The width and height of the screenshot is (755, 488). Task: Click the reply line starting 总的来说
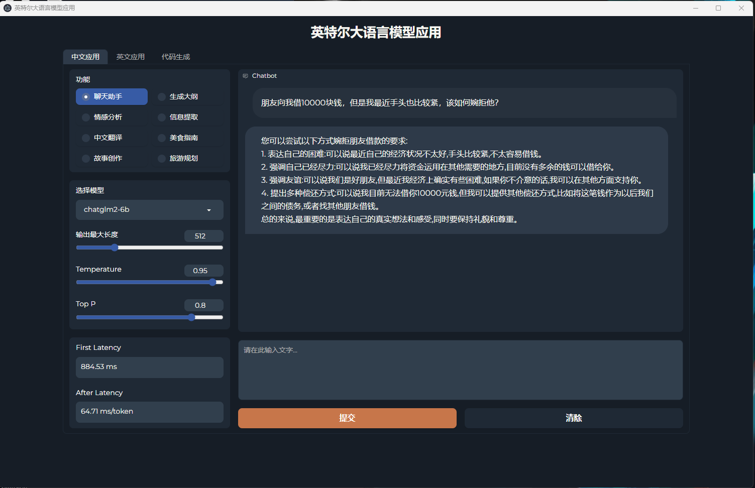pos(389,219)
